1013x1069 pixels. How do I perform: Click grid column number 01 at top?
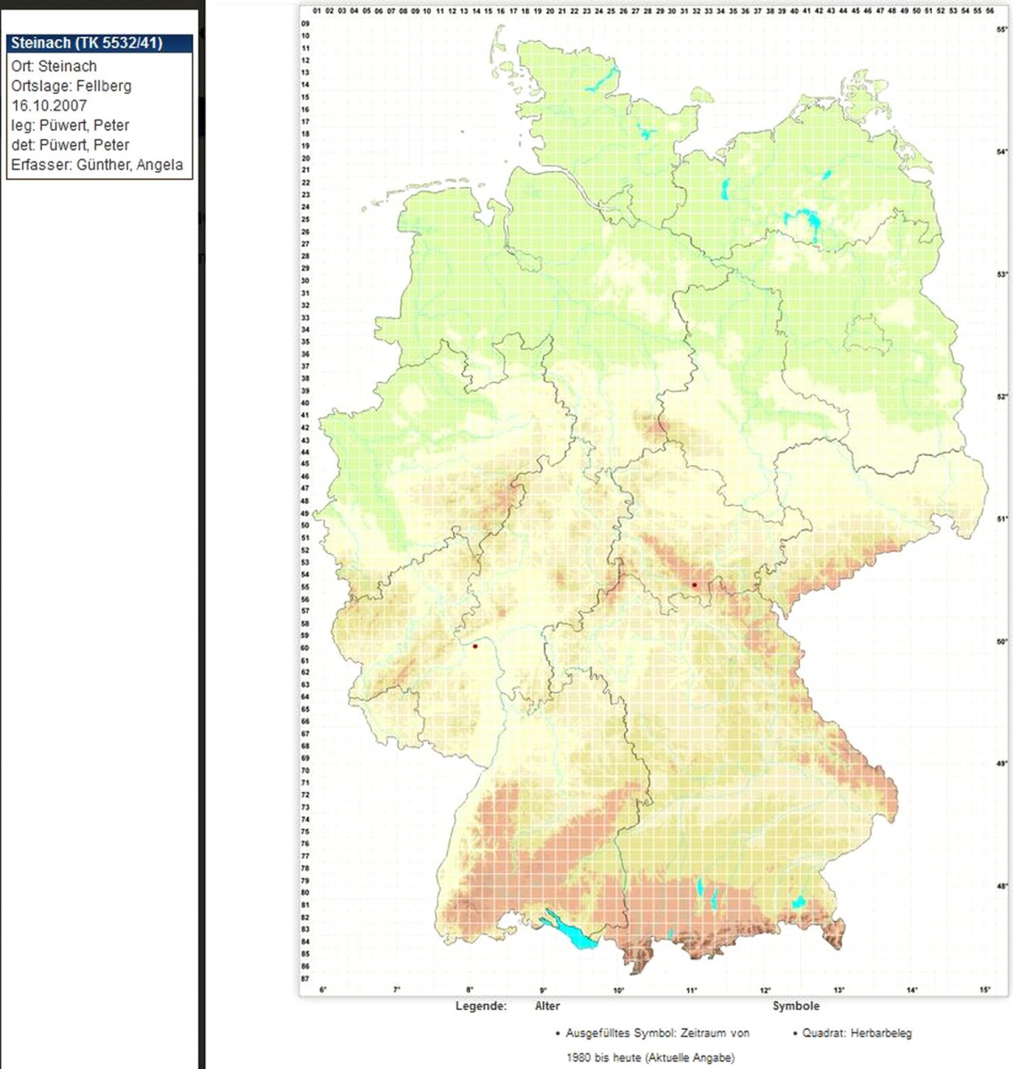[317, 11]
